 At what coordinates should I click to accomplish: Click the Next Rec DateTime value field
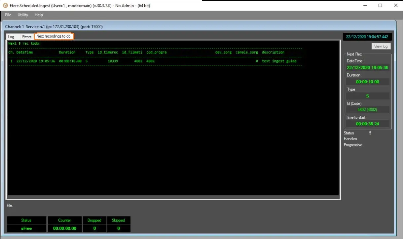(x=367, y=68)
